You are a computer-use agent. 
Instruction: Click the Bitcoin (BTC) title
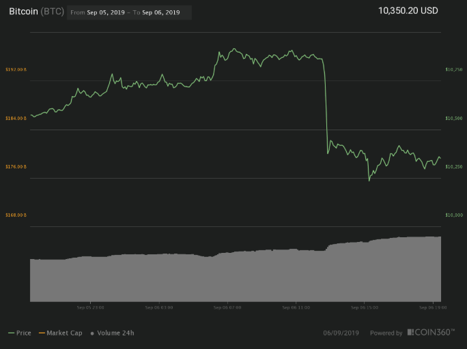36,12
